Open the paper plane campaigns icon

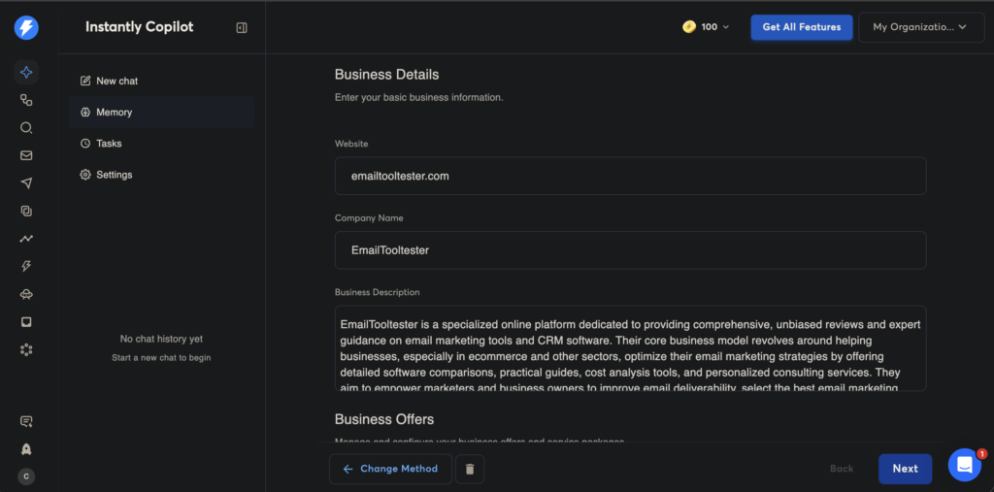26,183
